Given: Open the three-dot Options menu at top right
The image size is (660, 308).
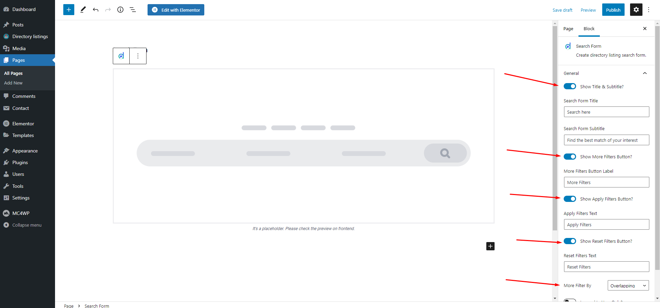Looking at the screenshot, I should [x=649, y=10].
